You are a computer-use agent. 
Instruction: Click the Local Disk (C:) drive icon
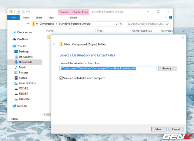pos(16,83)
